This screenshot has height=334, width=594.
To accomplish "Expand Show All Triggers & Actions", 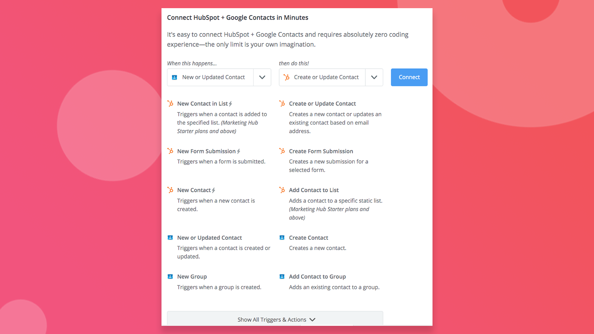I will click(x=275, y=319).
